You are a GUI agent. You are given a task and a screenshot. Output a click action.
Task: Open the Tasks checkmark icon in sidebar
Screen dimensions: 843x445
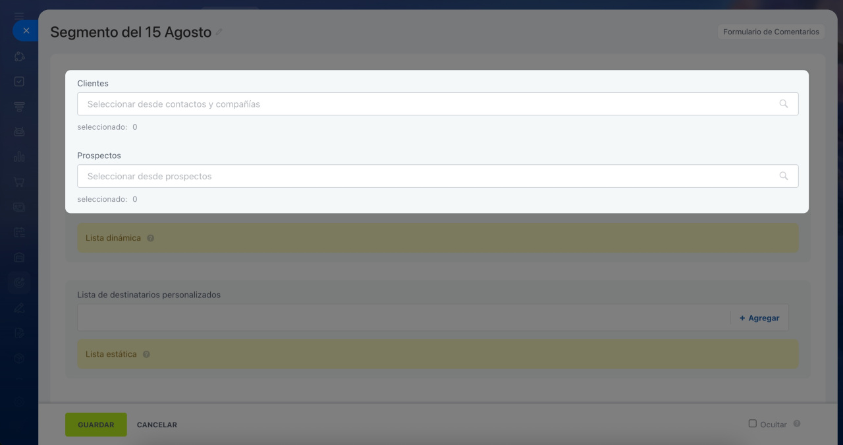(x=19, y=82)
